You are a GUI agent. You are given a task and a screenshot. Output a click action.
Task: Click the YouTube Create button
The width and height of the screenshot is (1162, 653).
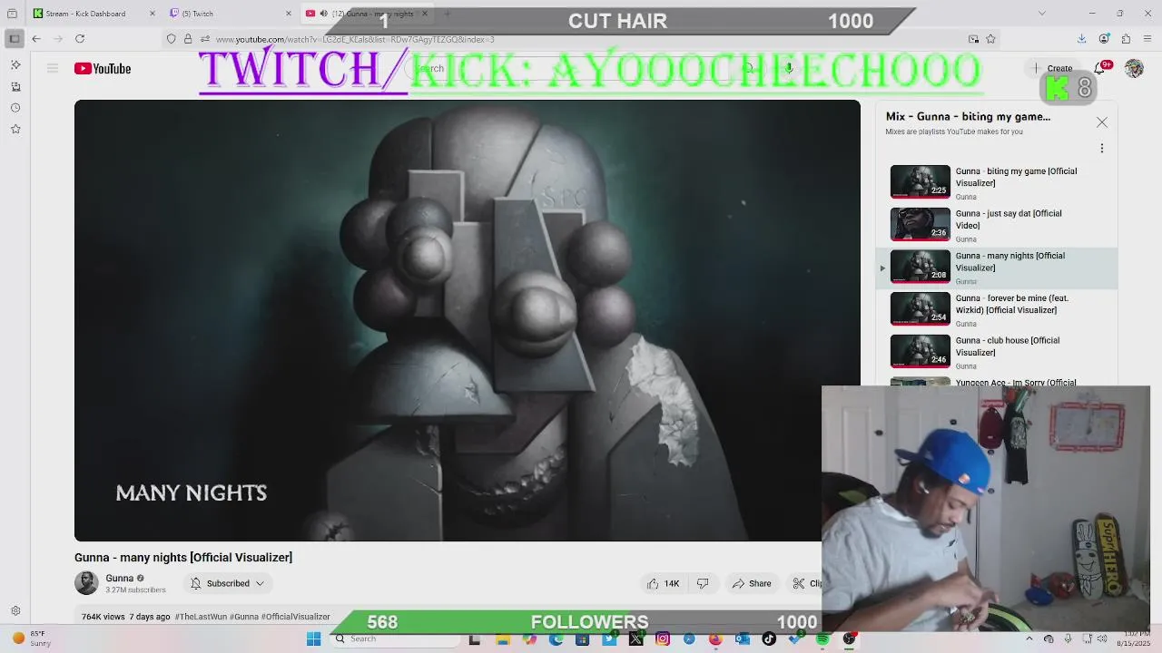click(1052, 68)
